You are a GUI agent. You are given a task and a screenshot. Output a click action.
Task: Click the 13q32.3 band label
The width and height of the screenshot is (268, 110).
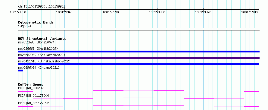point(24,26)
